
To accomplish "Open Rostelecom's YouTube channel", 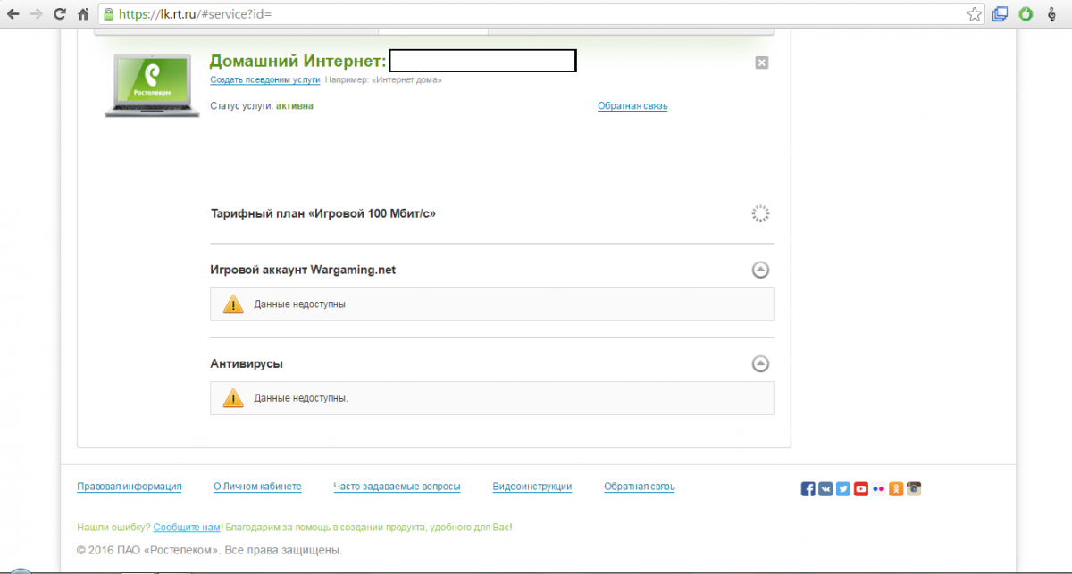I will [x=860, y=488].
